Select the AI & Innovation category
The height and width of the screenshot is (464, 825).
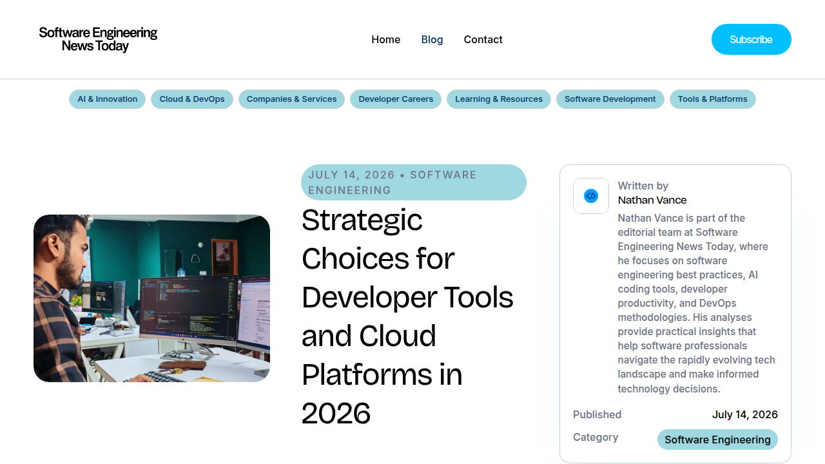(107, 99)
